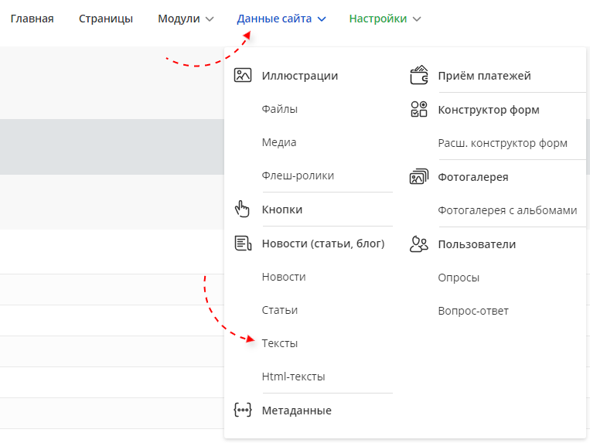Click the Пользователи people icon
The height and width of the screenshot is (443, 590).
click(418, 244)
